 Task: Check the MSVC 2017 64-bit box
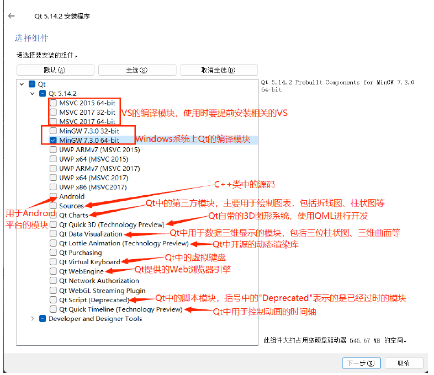pyautogui.click(x=53, y=121)
